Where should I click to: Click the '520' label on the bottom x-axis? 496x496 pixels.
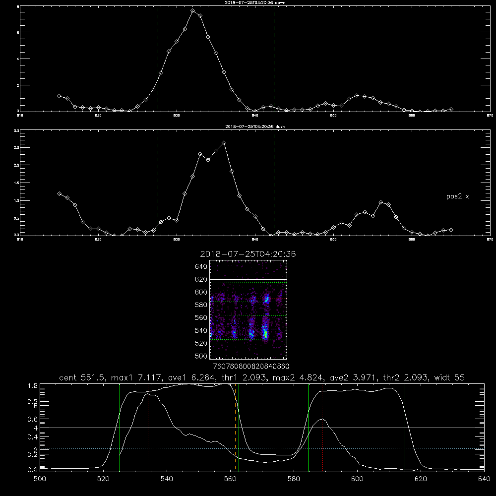(x=103, y=479)
